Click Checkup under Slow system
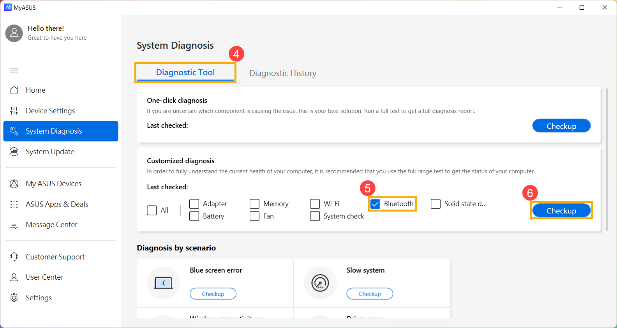This screenshot has height=328, width=617. click(x=370, y=294)
